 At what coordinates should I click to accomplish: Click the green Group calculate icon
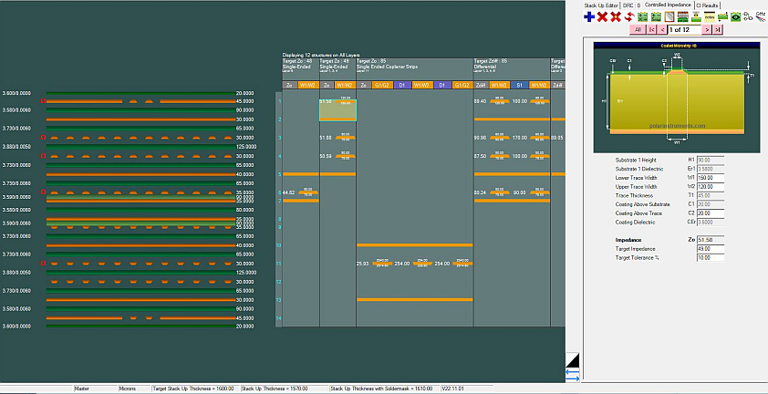[x=656, y=17]
